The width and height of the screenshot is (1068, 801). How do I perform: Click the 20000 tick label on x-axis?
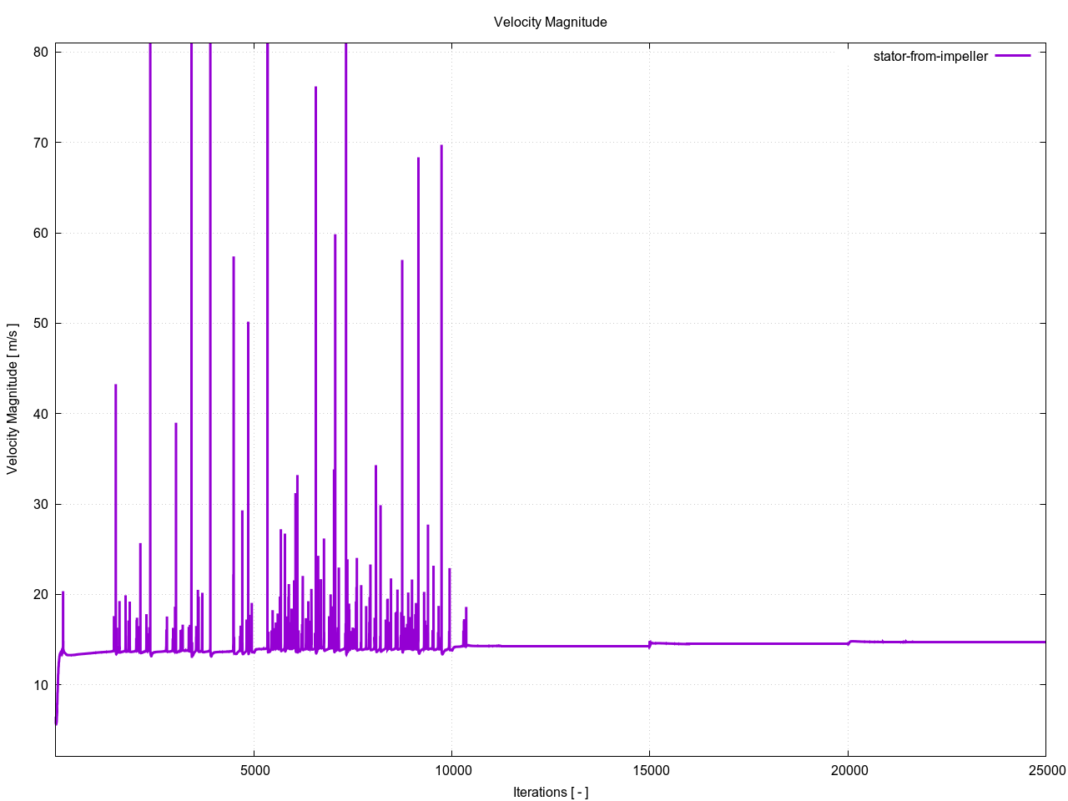(x=848, y=770)
